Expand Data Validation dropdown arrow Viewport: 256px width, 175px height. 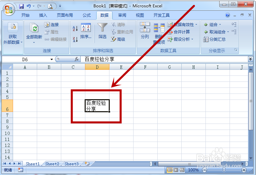[196, 25]
